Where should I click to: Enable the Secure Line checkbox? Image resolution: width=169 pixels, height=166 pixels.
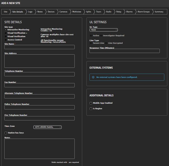(x=91, y=43)
